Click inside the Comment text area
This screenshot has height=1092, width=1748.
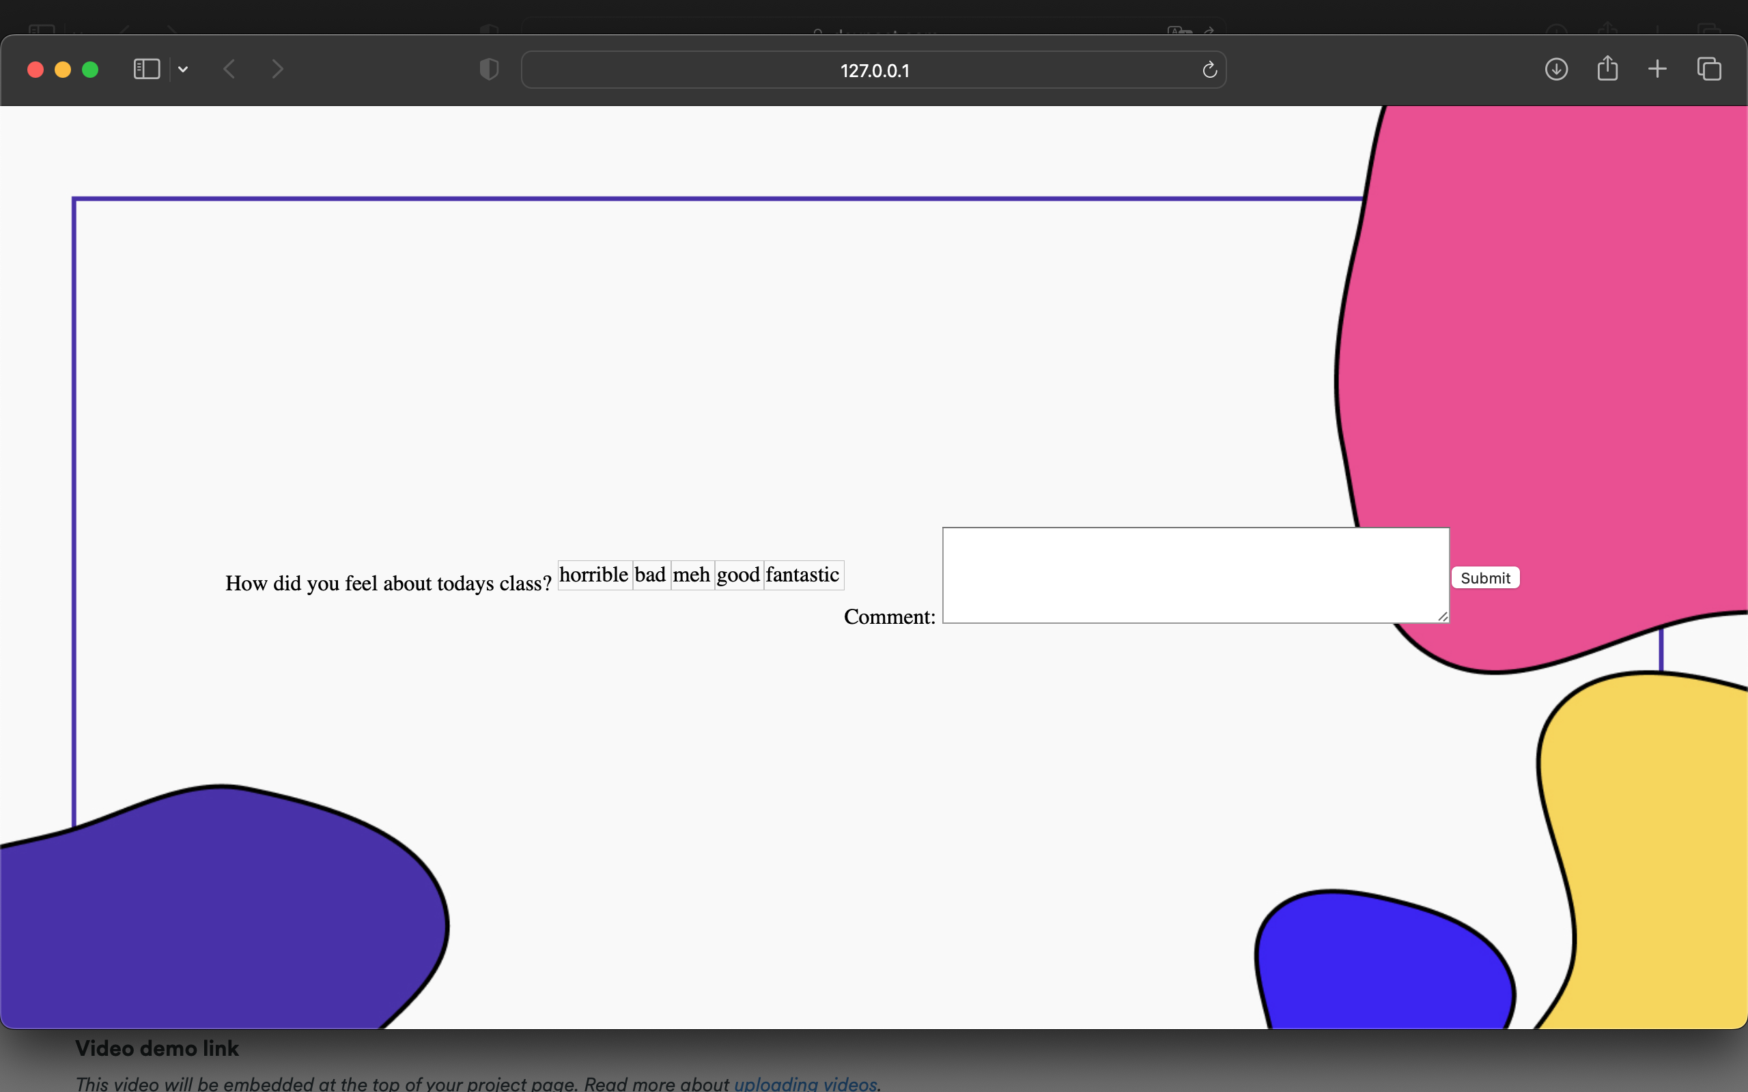[1195, 575]
